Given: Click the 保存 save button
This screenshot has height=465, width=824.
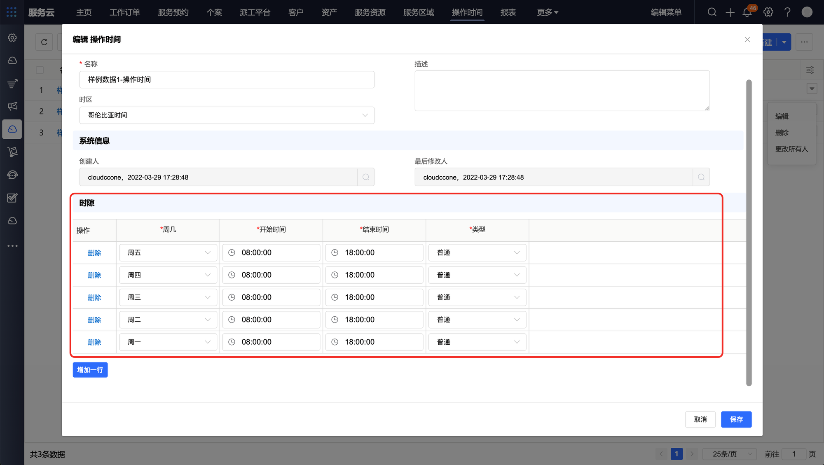Looking at the screenshot, I should [736, 419].
